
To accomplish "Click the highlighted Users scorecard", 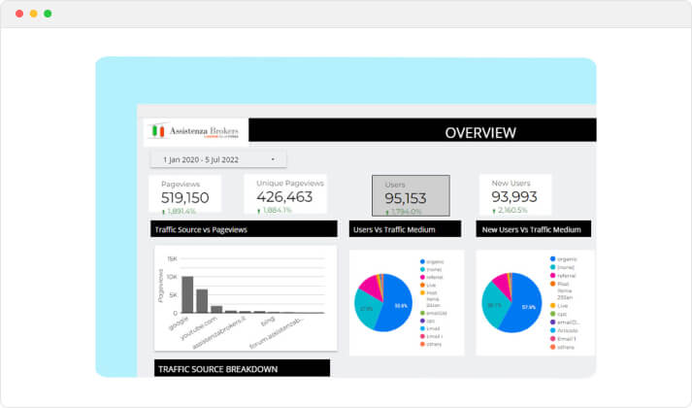I will click(411, 195).
